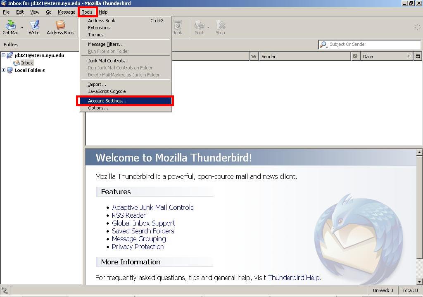Open the Privacy Protection link
The height and width of the screenshot is (297, 423).
pos(138,247)
